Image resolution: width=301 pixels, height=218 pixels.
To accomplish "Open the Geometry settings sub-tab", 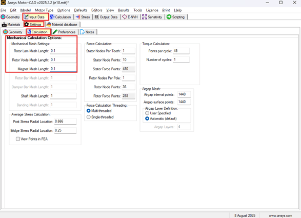I will (13, 32).
